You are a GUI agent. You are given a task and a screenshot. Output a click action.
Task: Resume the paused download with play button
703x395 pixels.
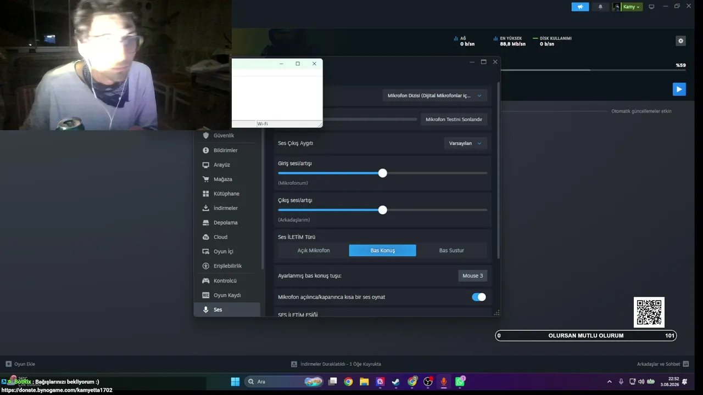679,89
